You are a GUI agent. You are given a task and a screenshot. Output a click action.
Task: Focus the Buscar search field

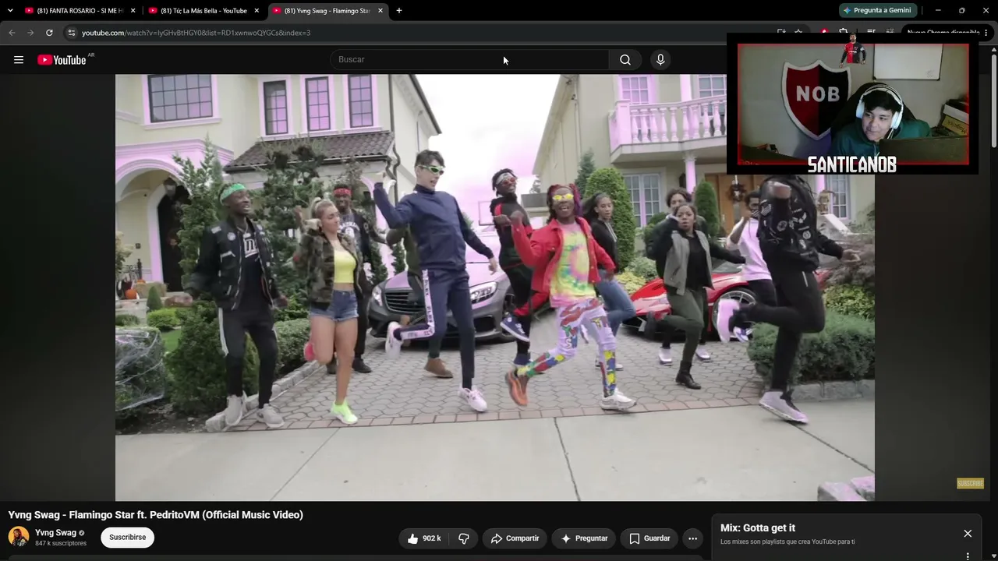click(470, 60)
